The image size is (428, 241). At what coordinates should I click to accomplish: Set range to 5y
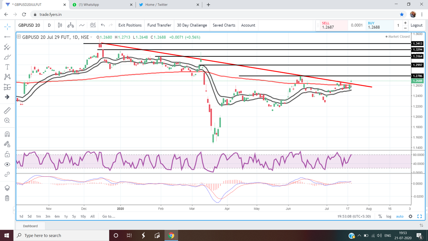[74, 216]
